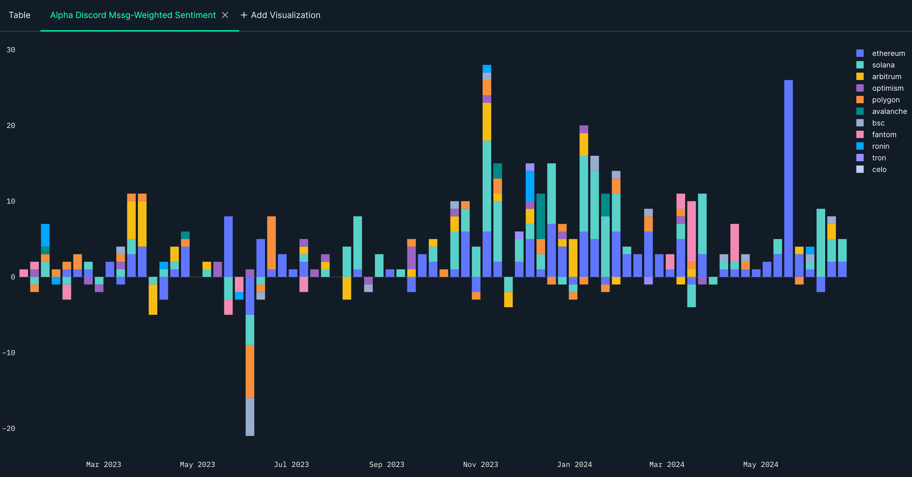Close the Alpha Discord sentiment visualization tab

pyautogui.click(x=225, y=15)
